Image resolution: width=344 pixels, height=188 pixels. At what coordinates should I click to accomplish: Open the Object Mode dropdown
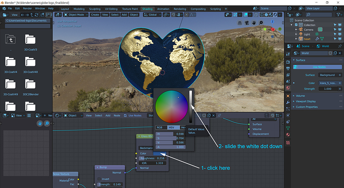pos(76,14)
